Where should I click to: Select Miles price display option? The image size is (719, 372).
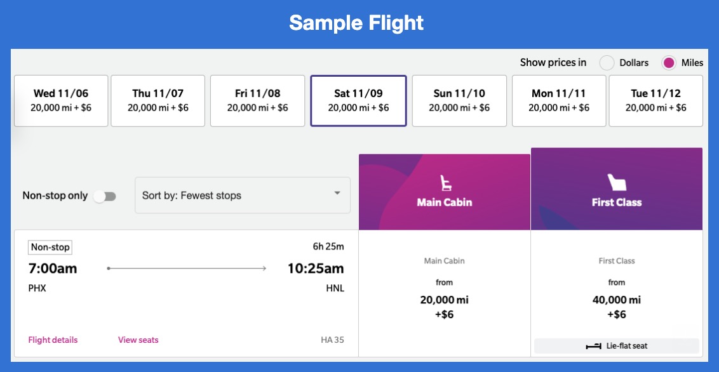tap(668, 63)
